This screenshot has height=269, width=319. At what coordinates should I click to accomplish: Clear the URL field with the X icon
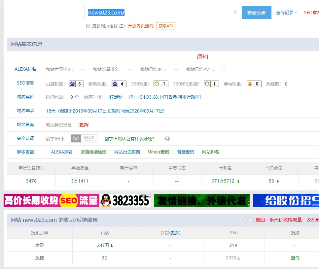[235, 13]
